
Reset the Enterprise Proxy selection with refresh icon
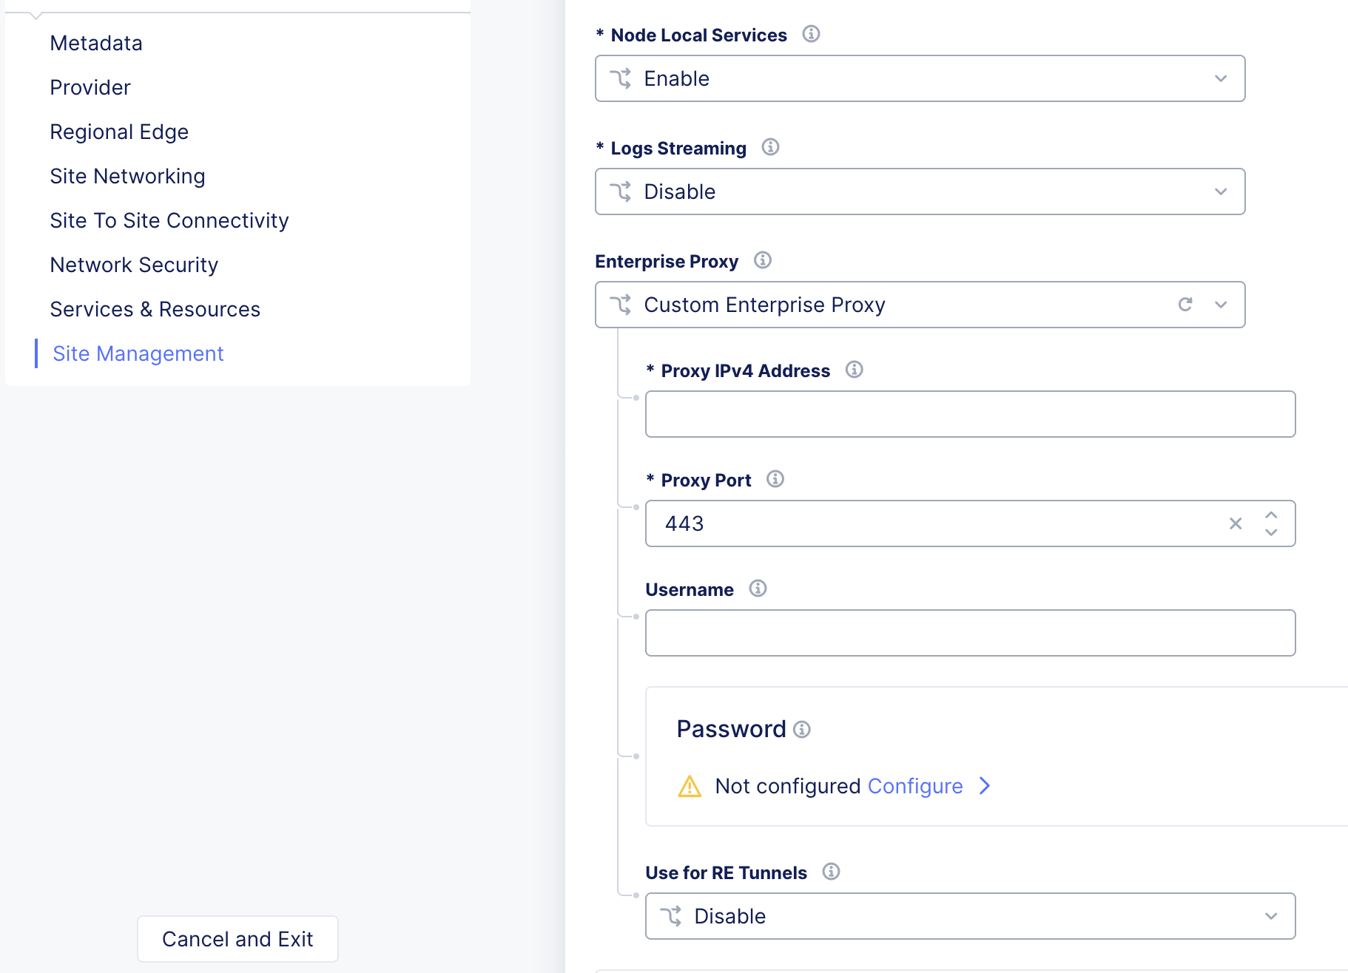(1185, 305)
